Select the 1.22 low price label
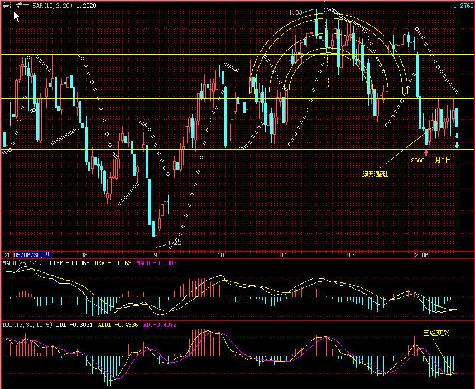Viewport: 475px width, 389px height. coord(174,243)
